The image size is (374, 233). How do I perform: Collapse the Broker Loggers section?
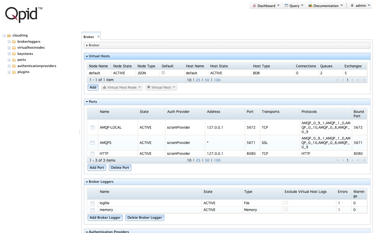click(x=227, y=182)
